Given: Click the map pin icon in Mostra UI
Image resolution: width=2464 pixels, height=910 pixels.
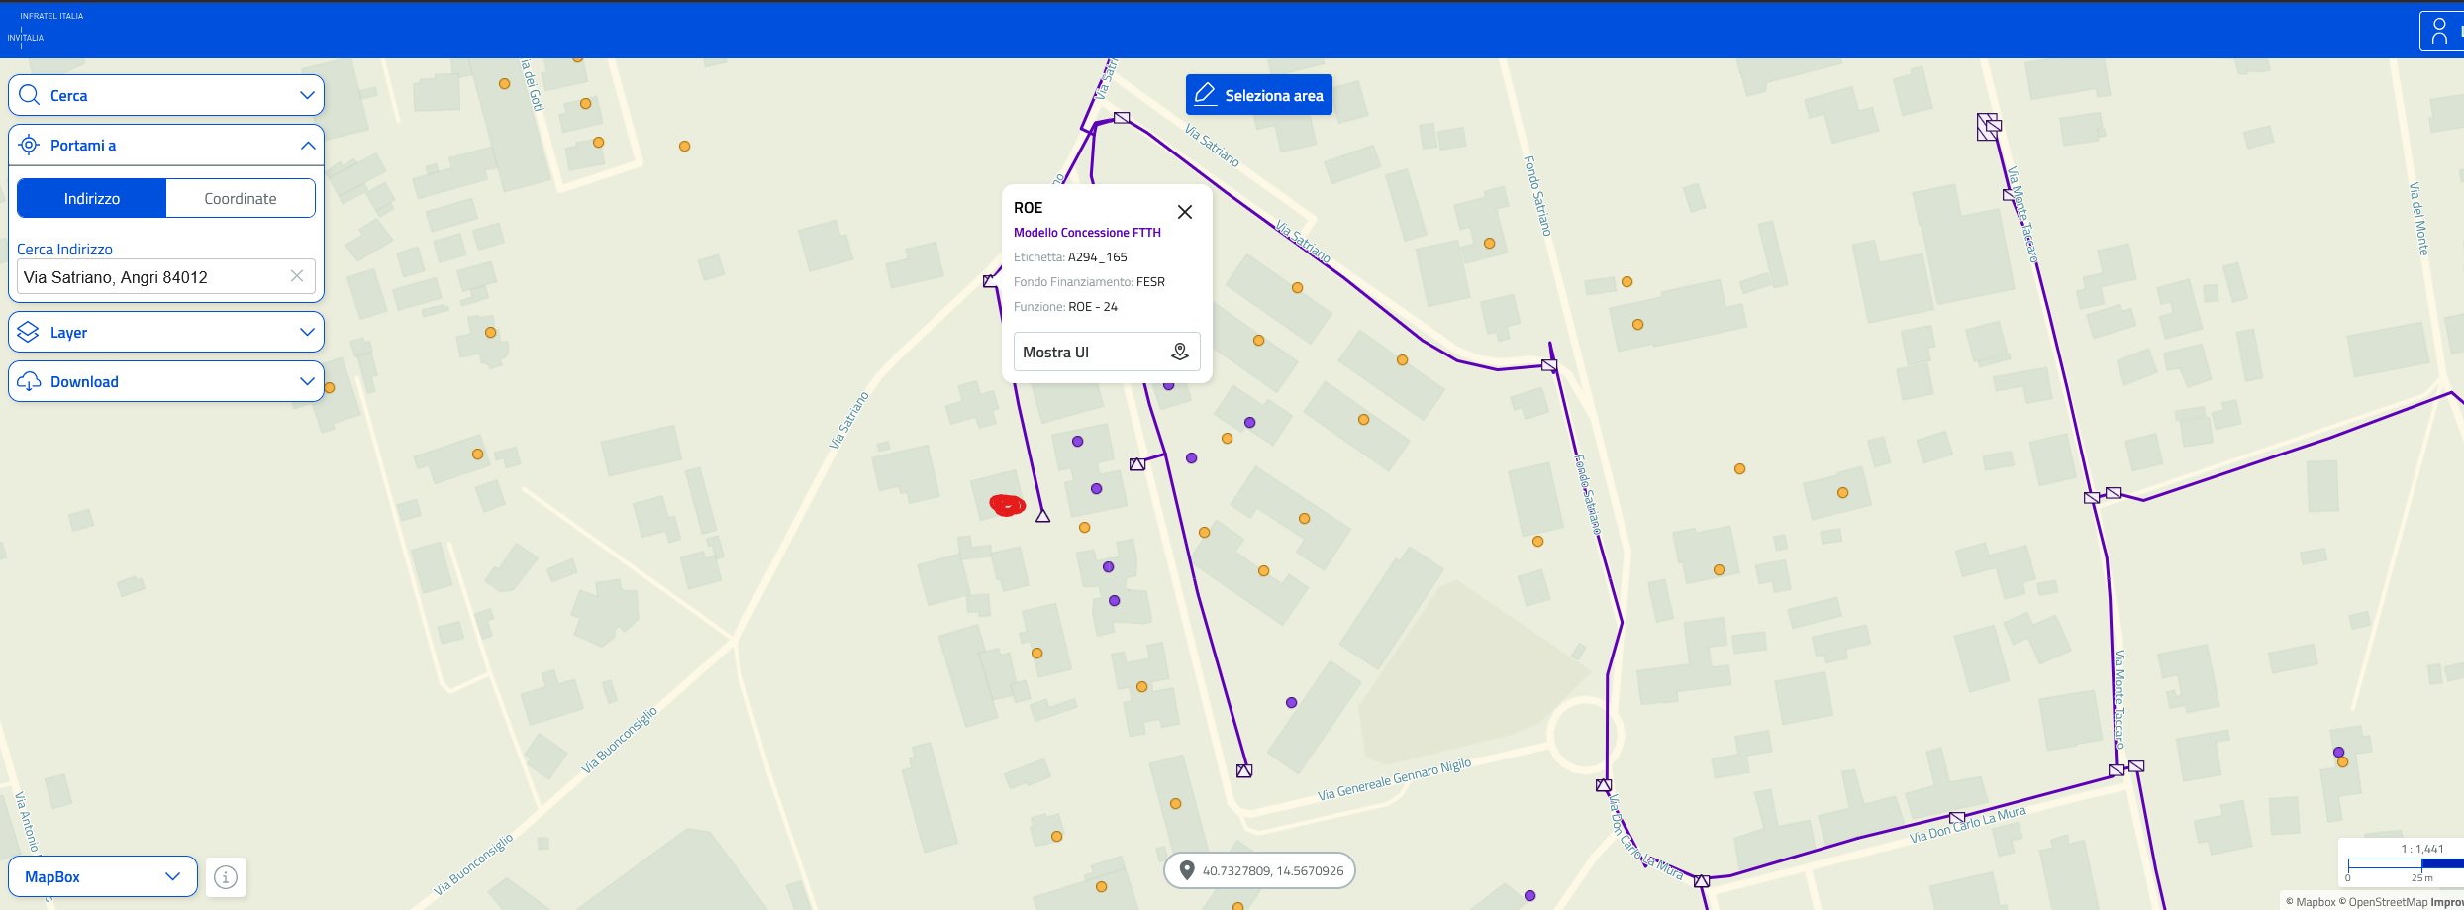Looking at the screenshot, I should [x=1179, y=352].
